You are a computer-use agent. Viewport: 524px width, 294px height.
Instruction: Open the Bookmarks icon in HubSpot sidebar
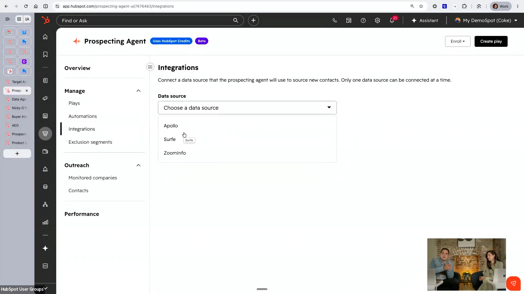(45, 54)
